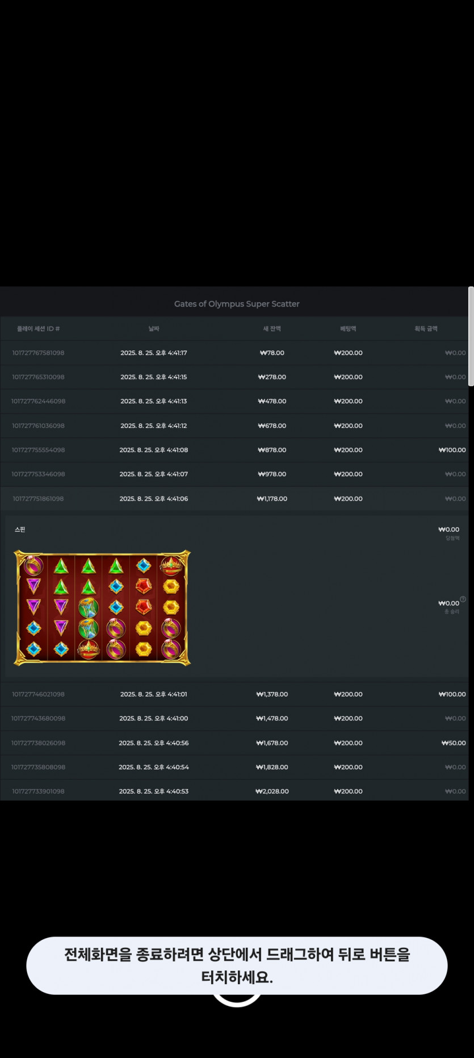The height and width of the screenshot is (1058, 474).
Task: Click the ₩1,678.00 balance cell
Action: [x=272, y=743]
